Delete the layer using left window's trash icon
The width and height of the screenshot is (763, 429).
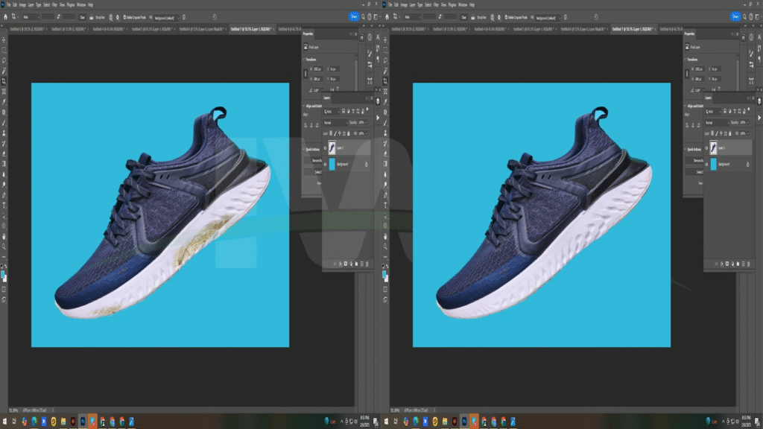tap(367, 264)
